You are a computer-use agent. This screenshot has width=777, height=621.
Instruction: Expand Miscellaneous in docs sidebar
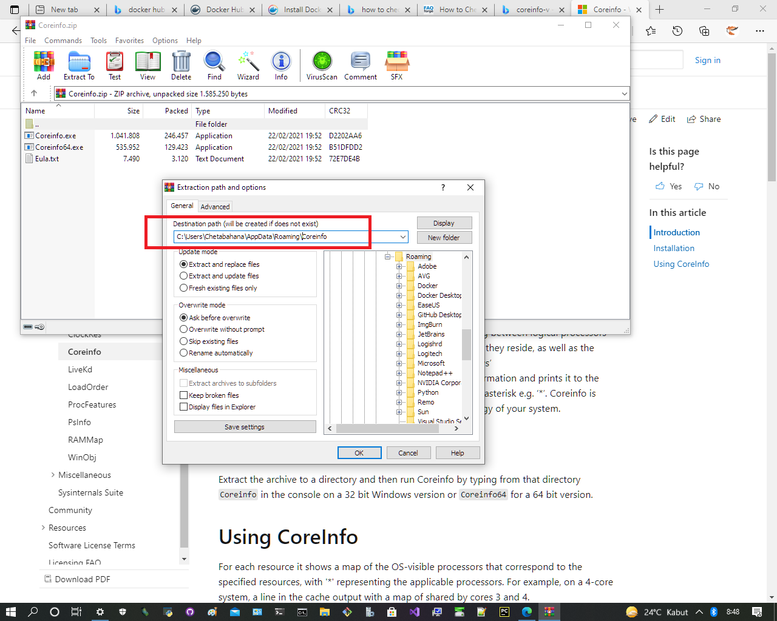point(53,475)
